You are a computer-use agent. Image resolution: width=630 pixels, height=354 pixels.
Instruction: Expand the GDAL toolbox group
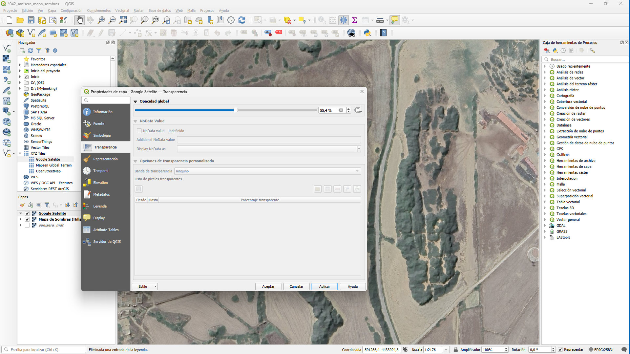click(545, 226)
